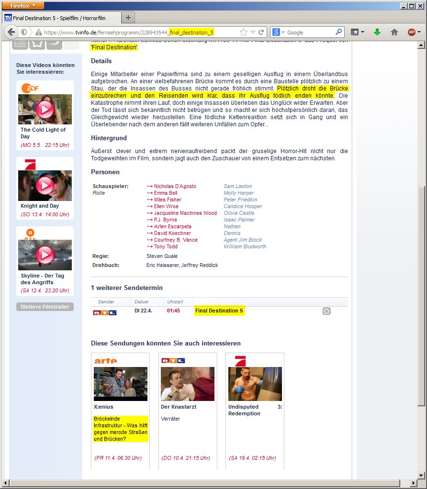This screenshot has height=489, width=427.
Task: Open the downloads green arrow icon
Action: 377,32
